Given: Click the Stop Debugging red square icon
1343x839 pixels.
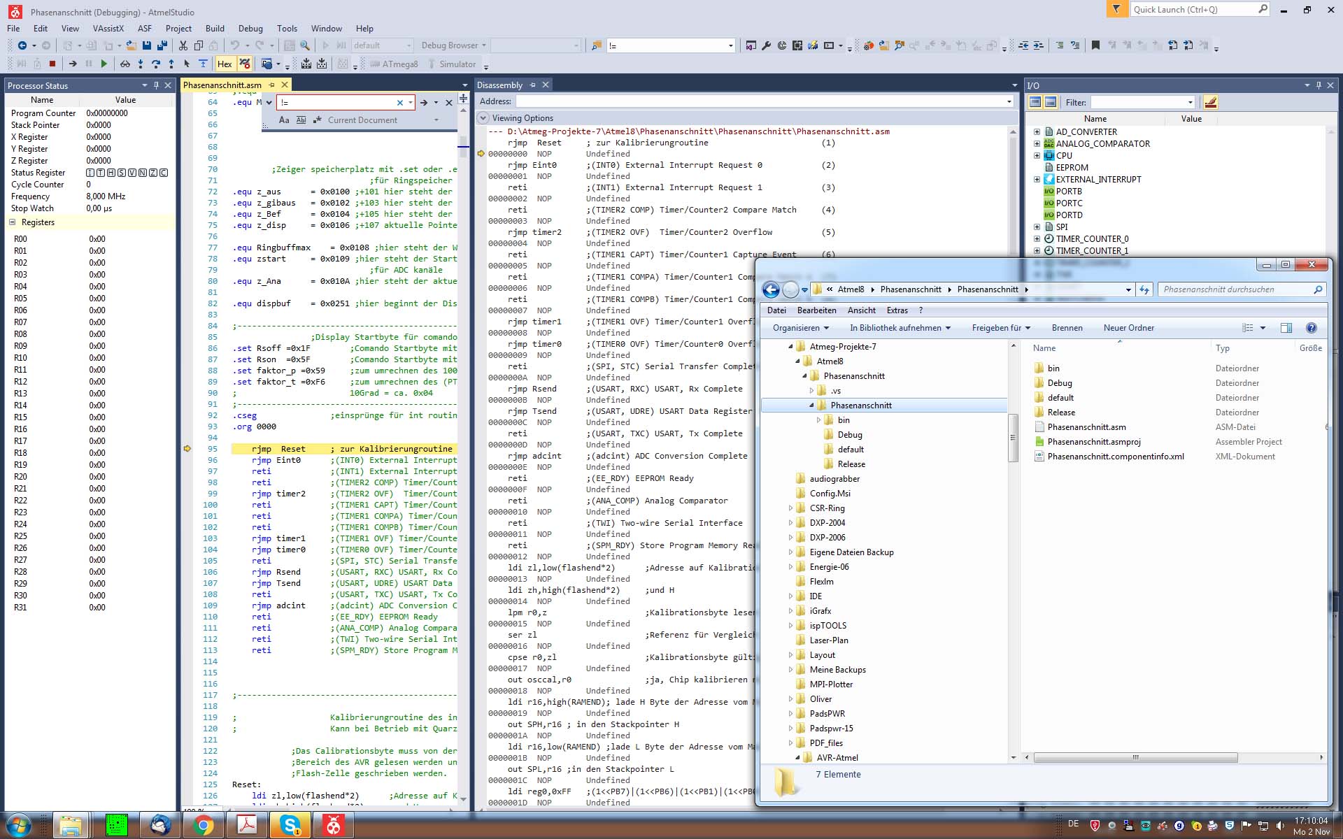Looking at the screenshot, I should (x=52, y=64).
